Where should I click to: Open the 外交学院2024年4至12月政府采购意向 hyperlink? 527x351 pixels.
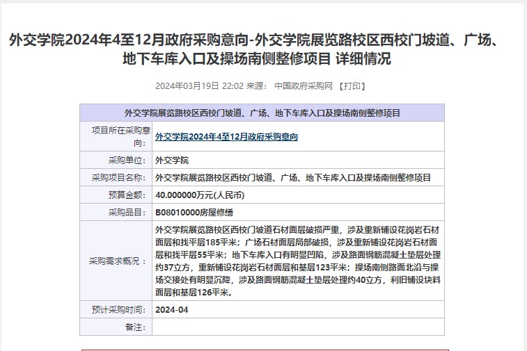pos(226,137)
